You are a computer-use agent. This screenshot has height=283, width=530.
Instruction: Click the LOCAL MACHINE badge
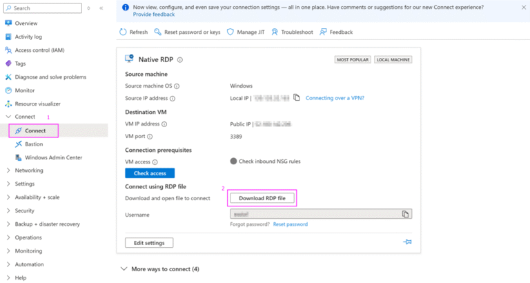[393, 59]
